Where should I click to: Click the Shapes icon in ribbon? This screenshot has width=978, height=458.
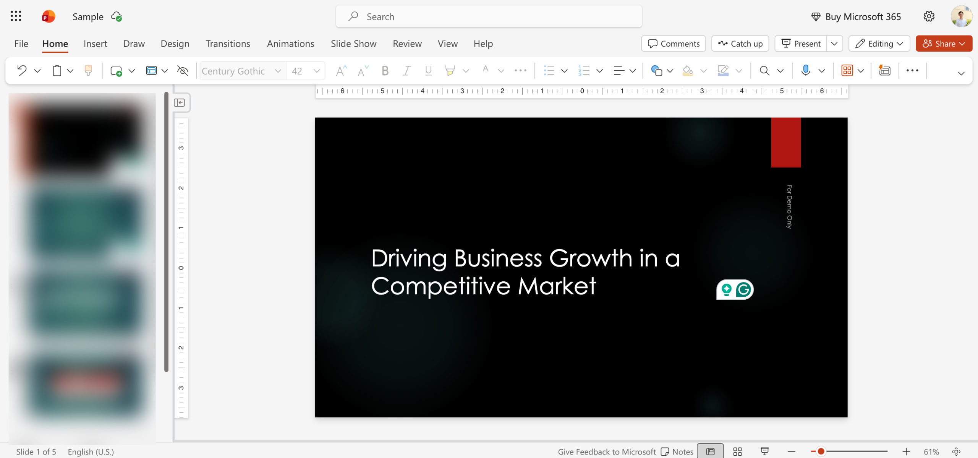pos(656,71)
